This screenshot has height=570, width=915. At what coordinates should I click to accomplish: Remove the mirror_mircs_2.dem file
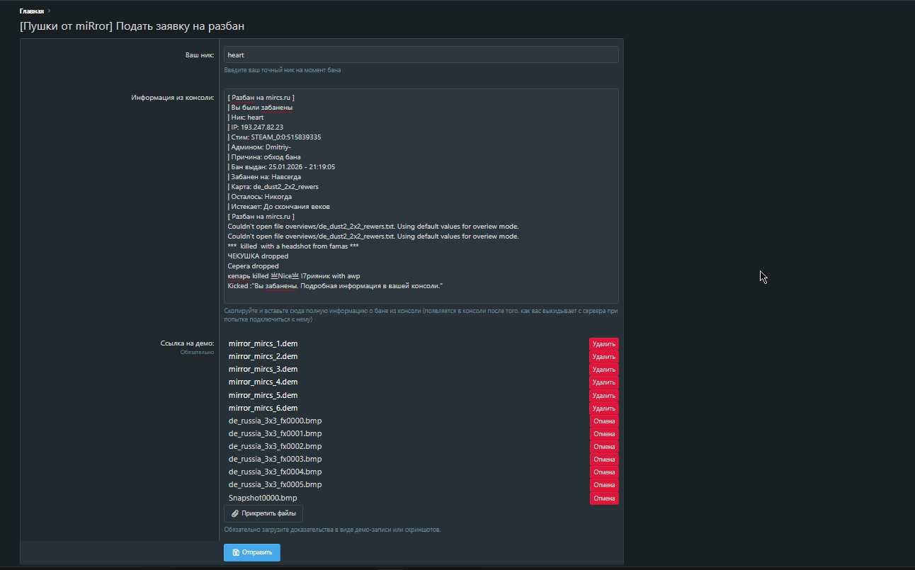point(603,357)
